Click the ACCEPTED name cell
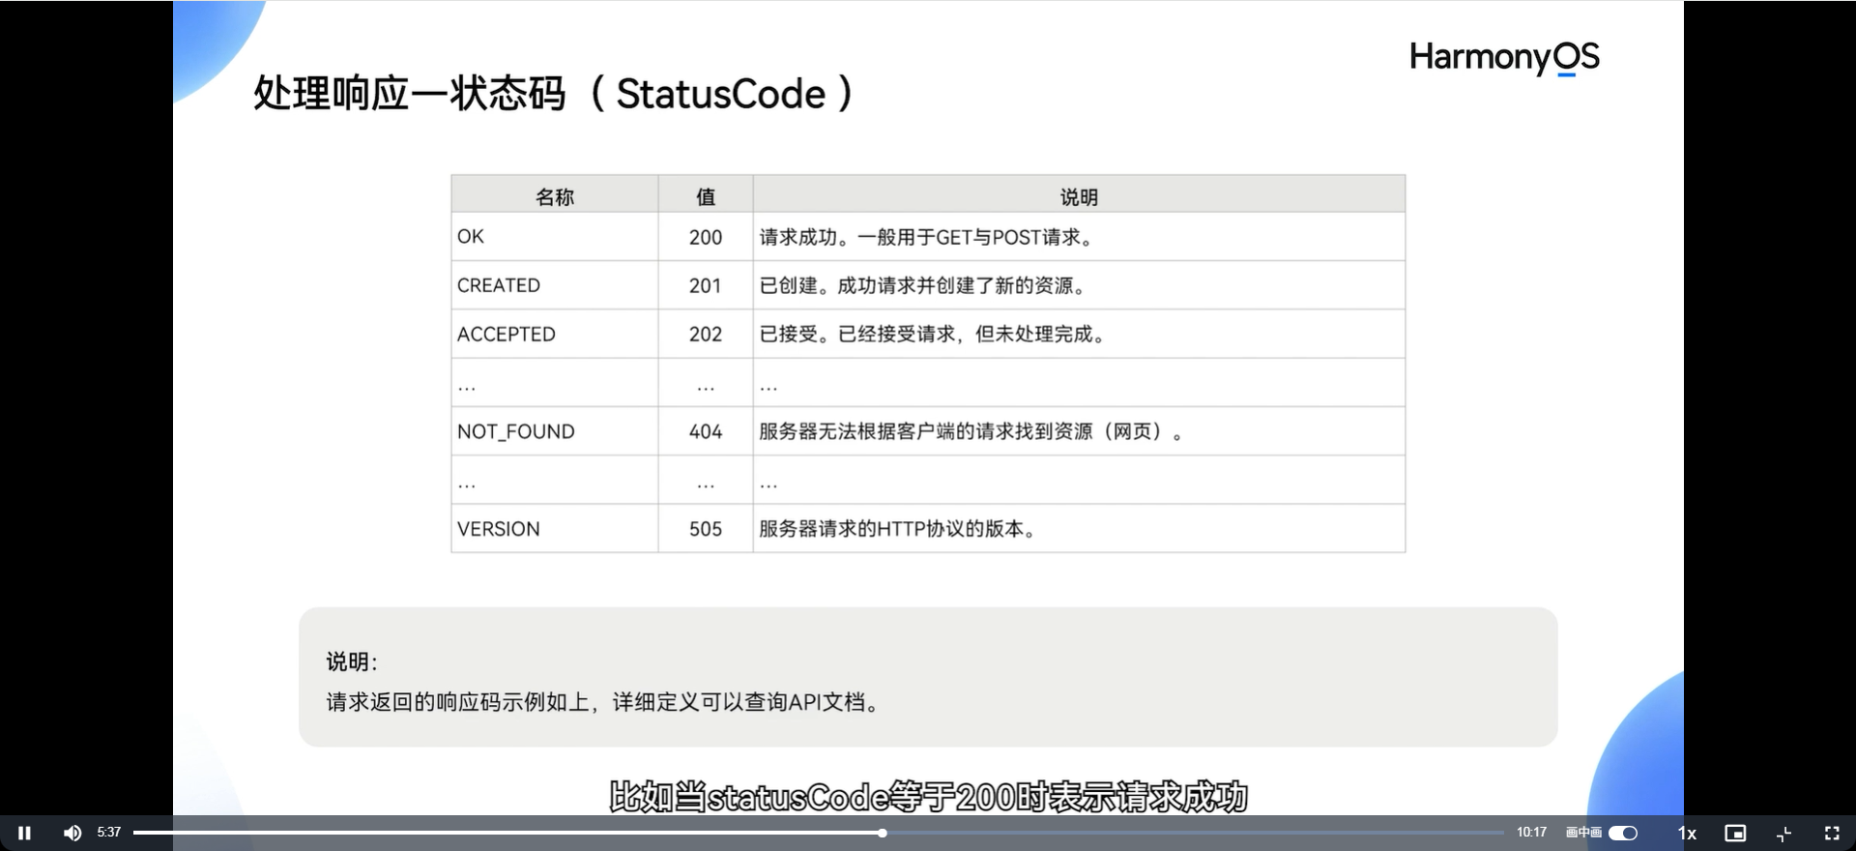The height and width of the screenshot is (851, 1856). tap(555, 334)
